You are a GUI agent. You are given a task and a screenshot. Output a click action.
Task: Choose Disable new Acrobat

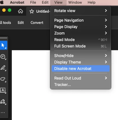tap(81, 69)
